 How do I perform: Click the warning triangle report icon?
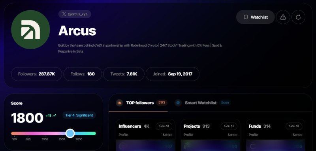[283, 17]
